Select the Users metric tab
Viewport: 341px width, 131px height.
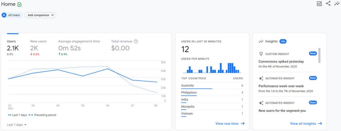point(13,48)
